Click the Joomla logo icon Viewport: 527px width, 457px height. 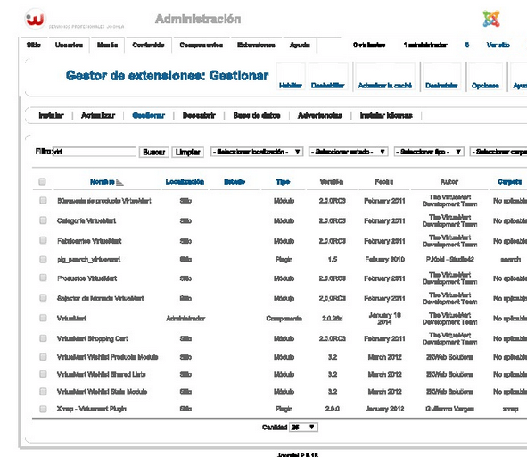point(491,19)
